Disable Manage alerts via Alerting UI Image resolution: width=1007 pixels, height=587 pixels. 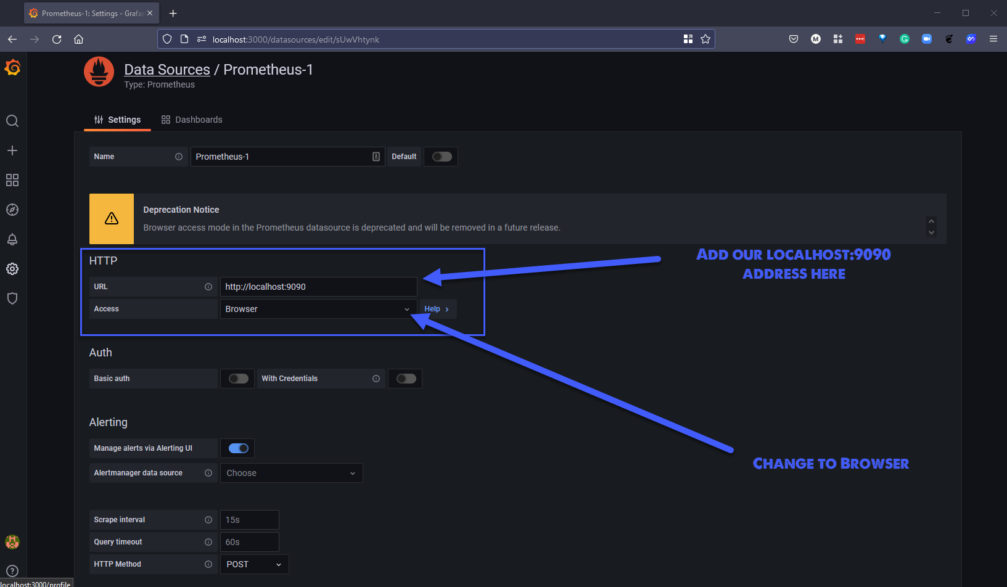coord(238,448)
